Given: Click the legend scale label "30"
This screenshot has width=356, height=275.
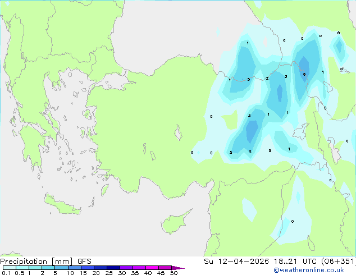Looking at the screenshot, I should pyautogui.click(x=122, y=273).
